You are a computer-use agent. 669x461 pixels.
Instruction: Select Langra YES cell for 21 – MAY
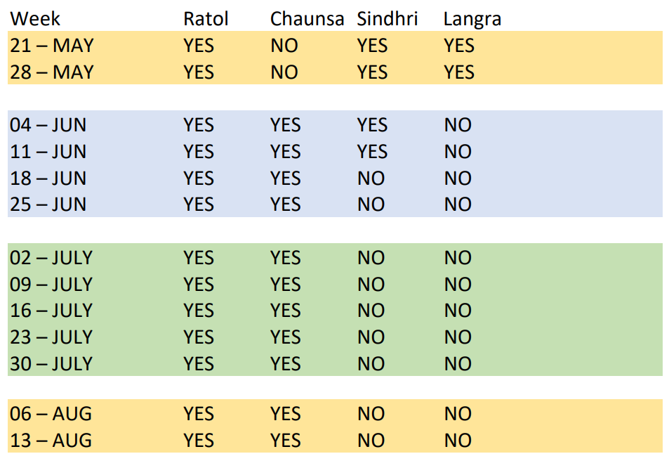[x=459, y=46]
